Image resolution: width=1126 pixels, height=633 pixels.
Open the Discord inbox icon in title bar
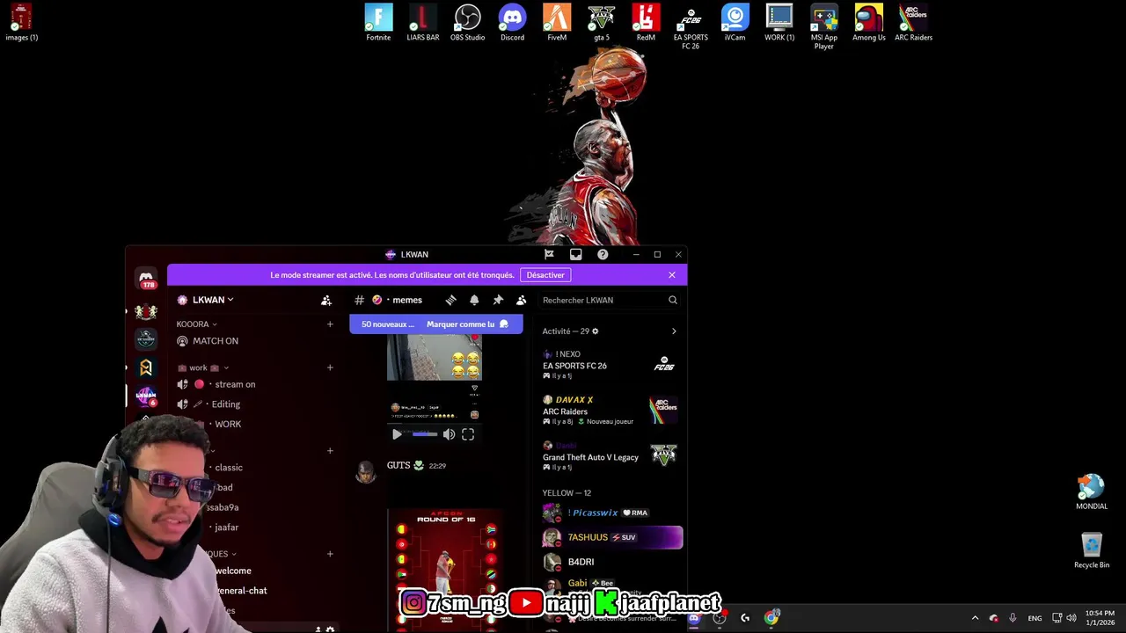575,254
